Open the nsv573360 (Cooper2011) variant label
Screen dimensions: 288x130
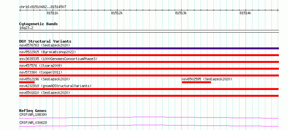click(x=41, y=72)
